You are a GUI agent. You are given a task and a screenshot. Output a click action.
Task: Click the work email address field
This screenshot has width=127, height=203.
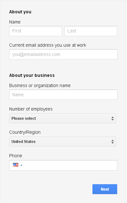(x=63, y=54)
